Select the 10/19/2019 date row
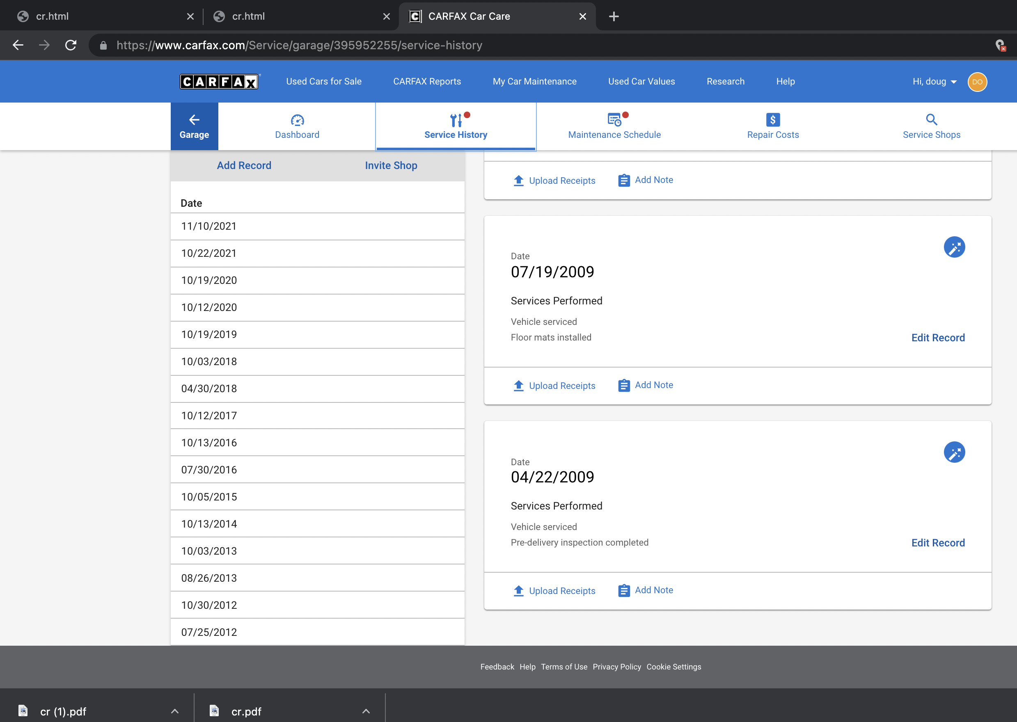This screenshot has height=722, width=1017. (x=318, y=335)
